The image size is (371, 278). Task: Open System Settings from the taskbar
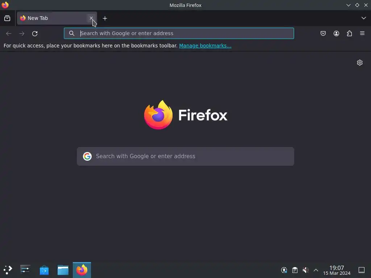(x=25, y=270)
